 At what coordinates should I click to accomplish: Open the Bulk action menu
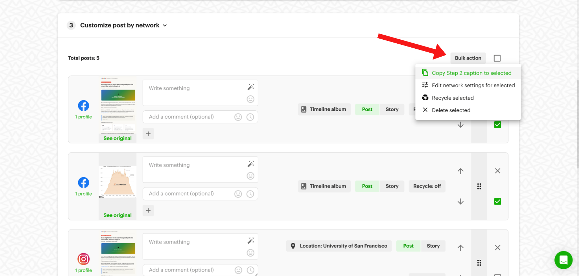tap(468, 58)
